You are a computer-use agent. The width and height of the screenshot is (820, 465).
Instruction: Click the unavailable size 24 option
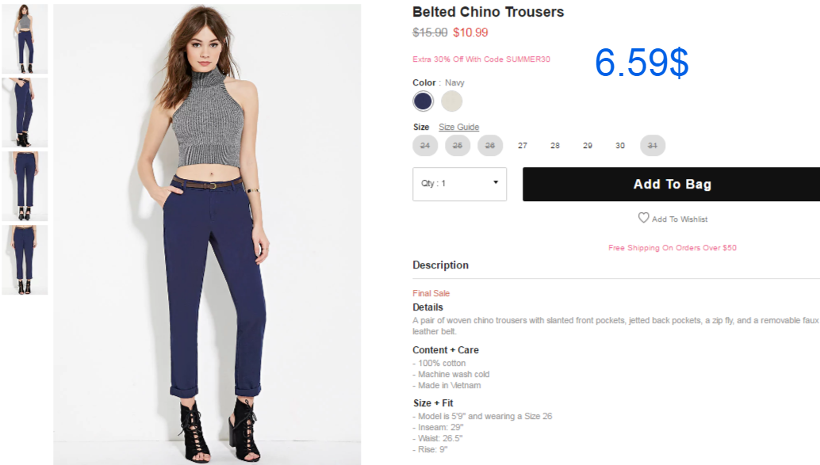[x=425, y=146]
